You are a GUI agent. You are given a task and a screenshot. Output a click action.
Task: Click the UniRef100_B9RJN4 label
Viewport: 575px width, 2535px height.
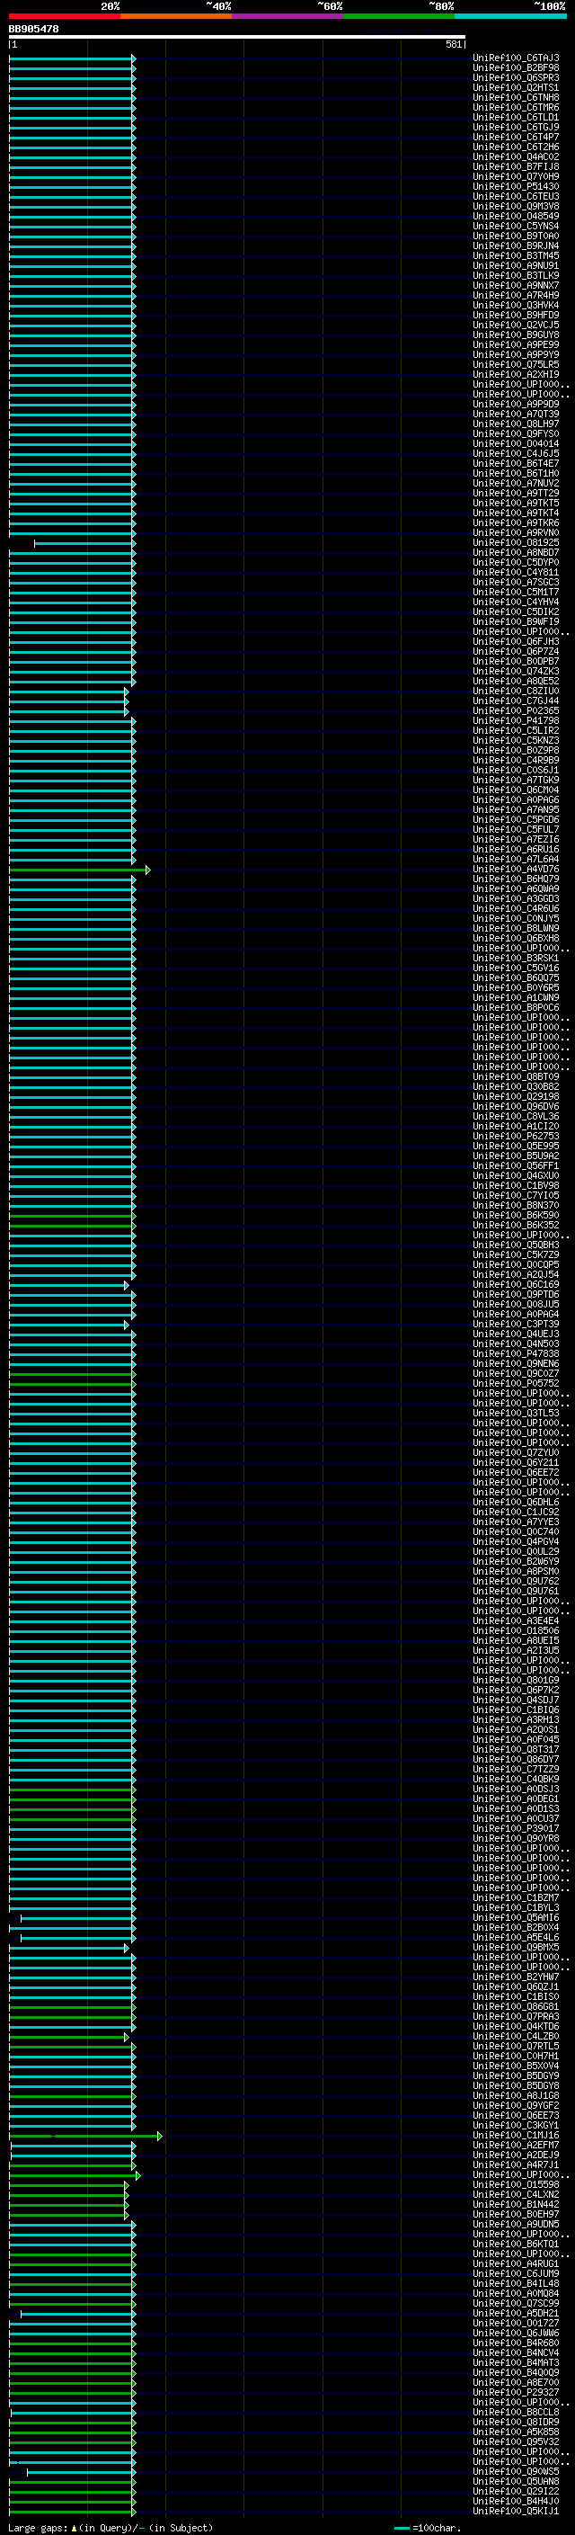pyautogui.click(x=516, y=245)
